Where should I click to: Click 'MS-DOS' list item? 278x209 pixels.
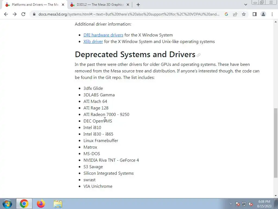tap(92, 154)
